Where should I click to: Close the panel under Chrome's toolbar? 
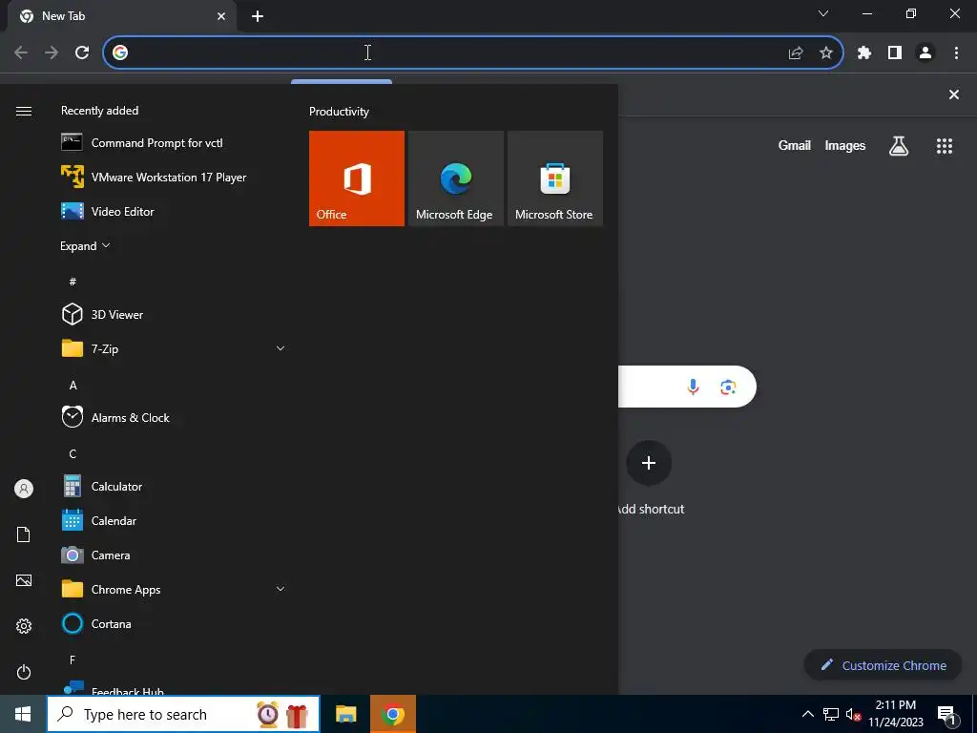pyautogui.click(x=953, y=94)
